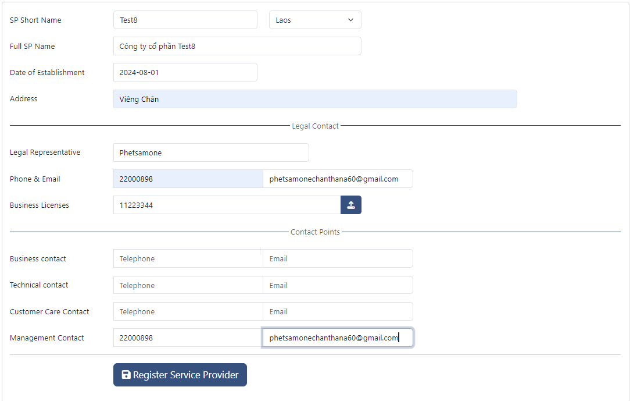This screenshot has width=630, height=401.
Task: Click the Register Service Provider button
Action: [180, 375]
